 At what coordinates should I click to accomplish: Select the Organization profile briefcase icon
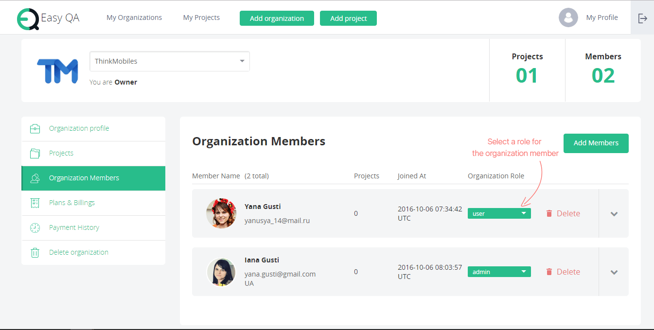(35, 128)
